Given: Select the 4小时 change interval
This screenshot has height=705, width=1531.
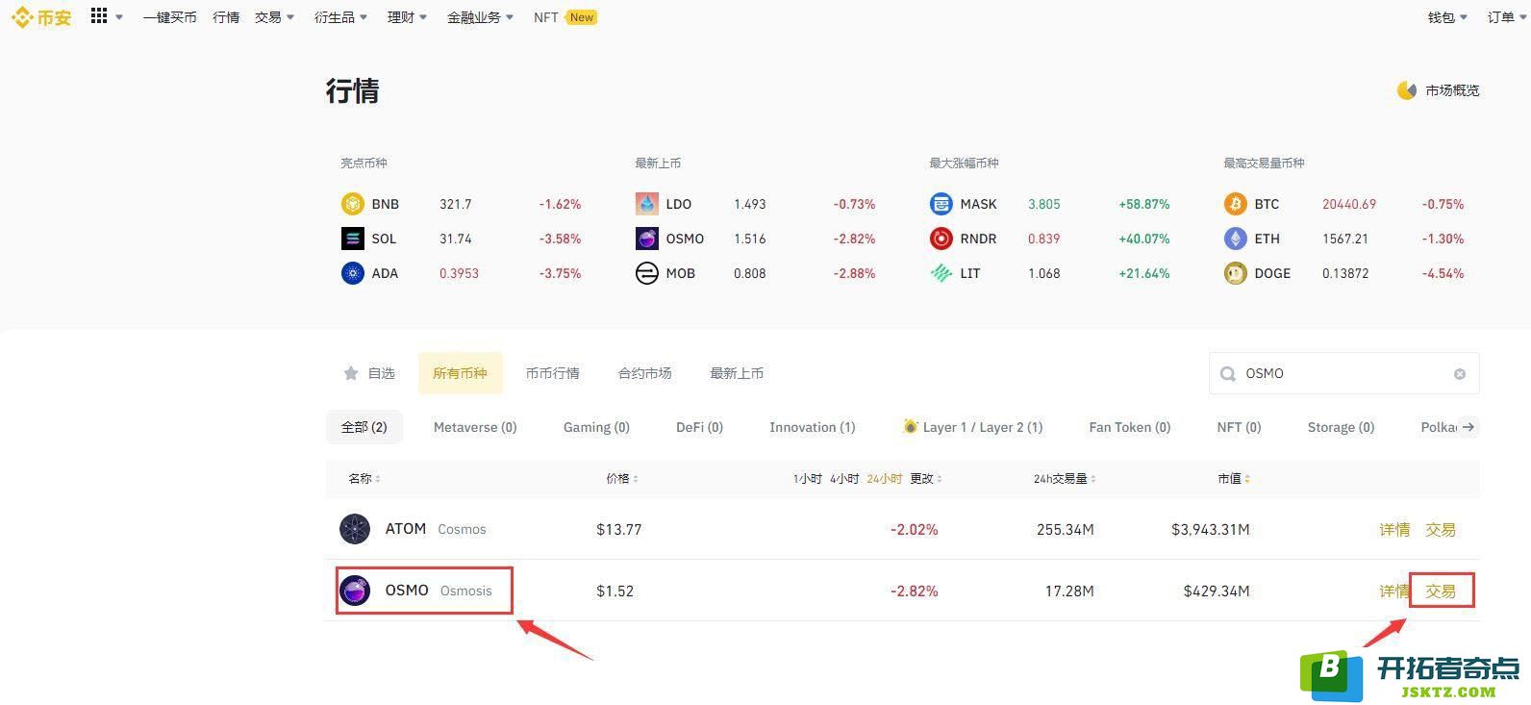Looking at the screenshot, I should click(844, 478).
